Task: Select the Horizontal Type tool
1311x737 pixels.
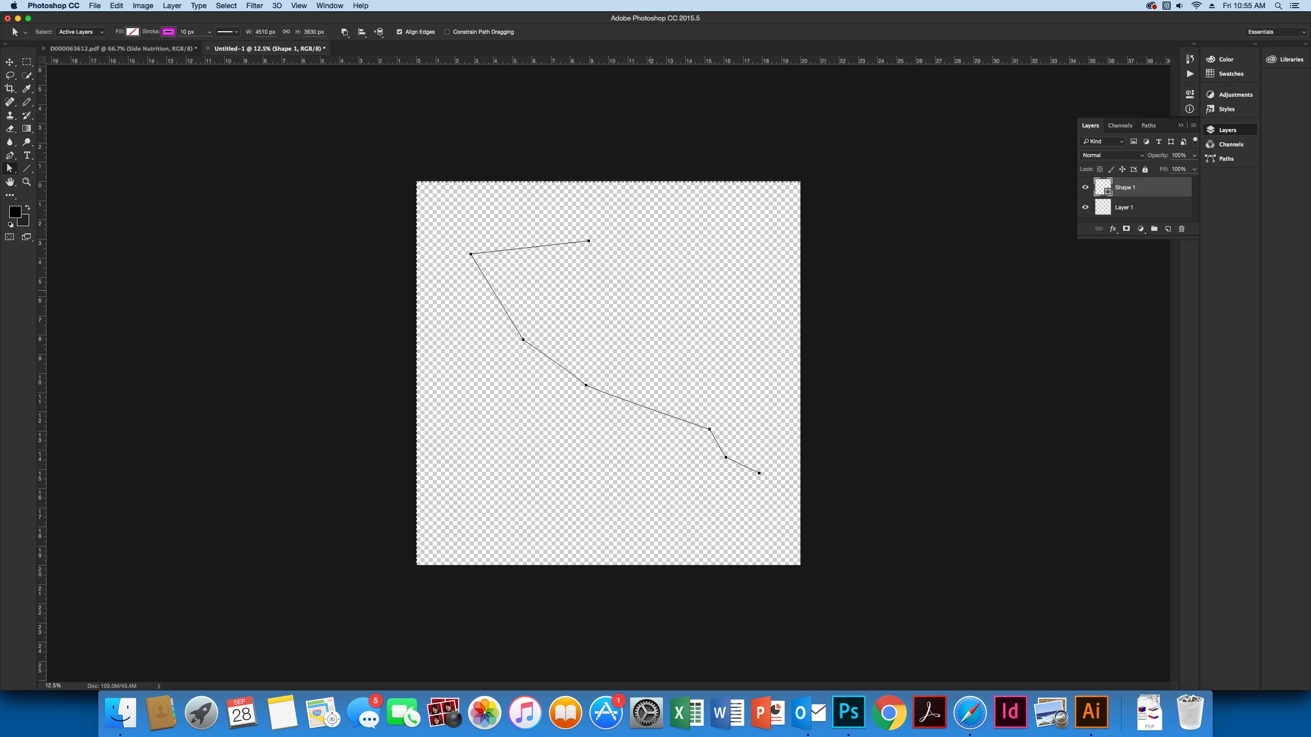Action: pyautogui.click(x=27, y=155)
